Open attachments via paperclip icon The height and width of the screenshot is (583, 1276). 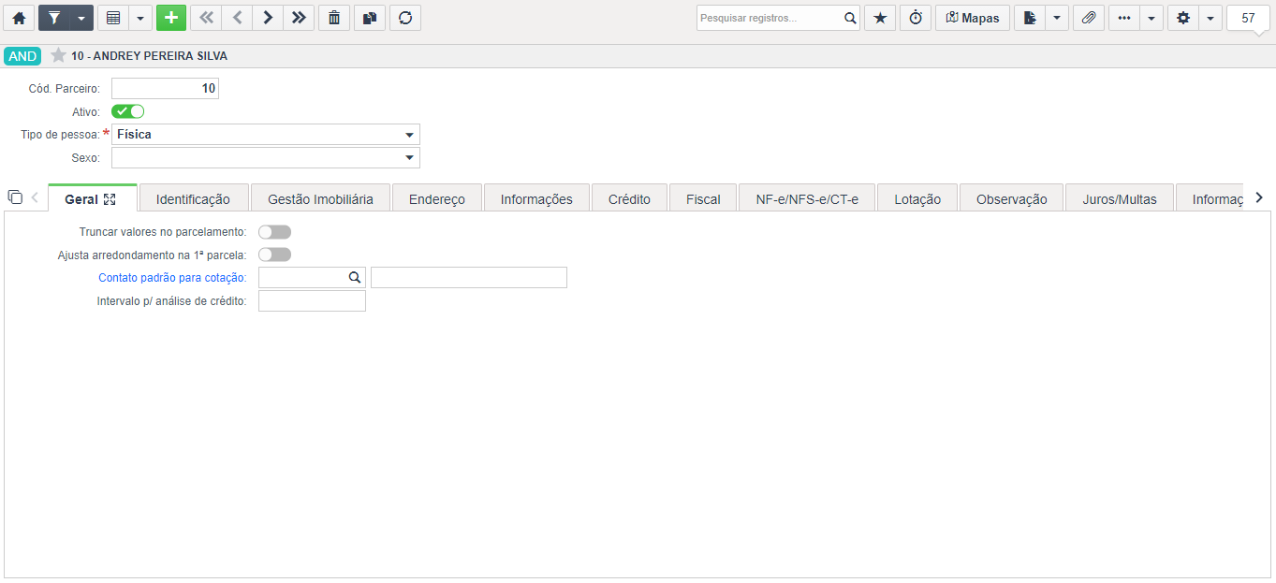point(1089,18)
